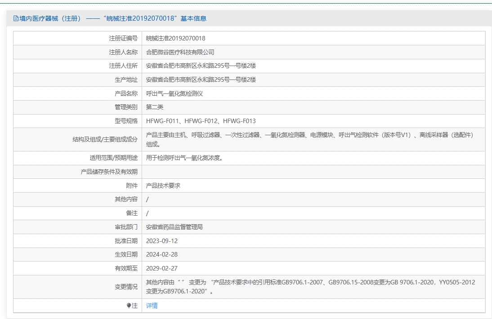
Task: Click the 变更情况 label
Action: click(126, 287)
